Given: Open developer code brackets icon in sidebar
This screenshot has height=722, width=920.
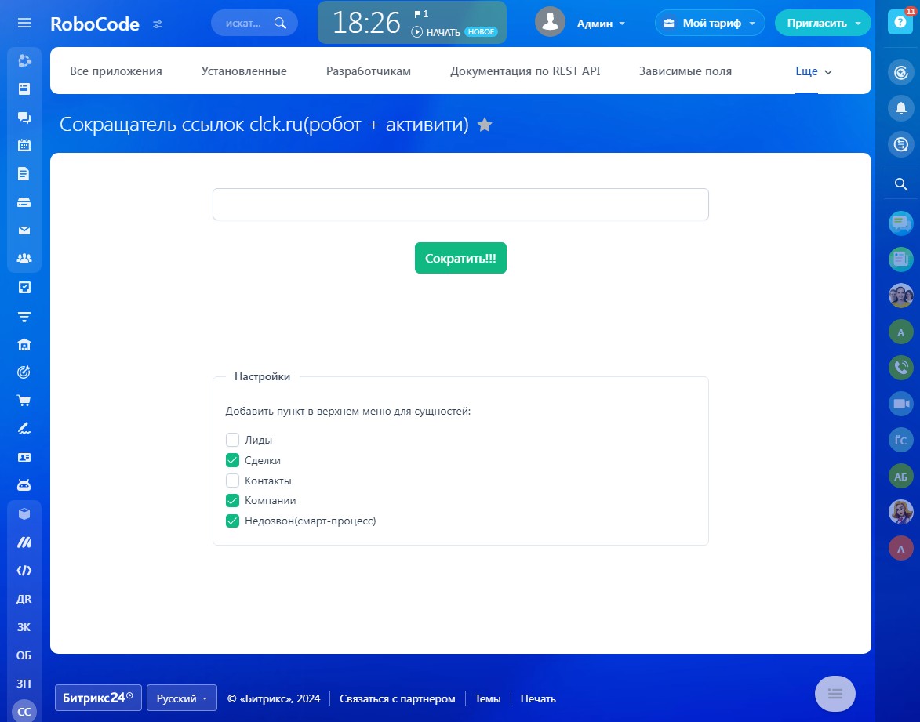Looking at the screenshot, I should (x=24, y=570).
